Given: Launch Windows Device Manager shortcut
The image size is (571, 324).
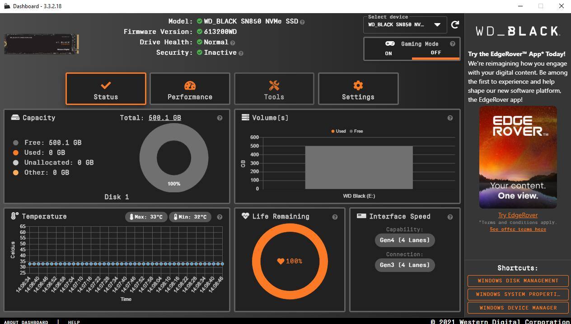Looking at the screenshot, I should coord(518,308).
